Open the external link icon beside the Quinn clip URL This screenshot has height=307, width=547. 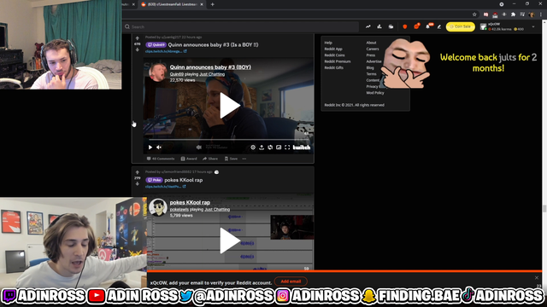click(x=185, y=51)
